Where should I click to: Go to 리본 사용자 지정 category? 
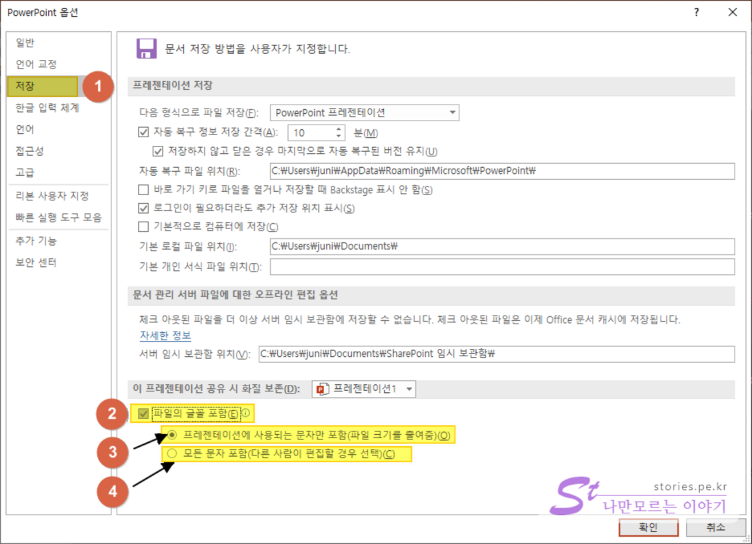(x=52, y=196)
